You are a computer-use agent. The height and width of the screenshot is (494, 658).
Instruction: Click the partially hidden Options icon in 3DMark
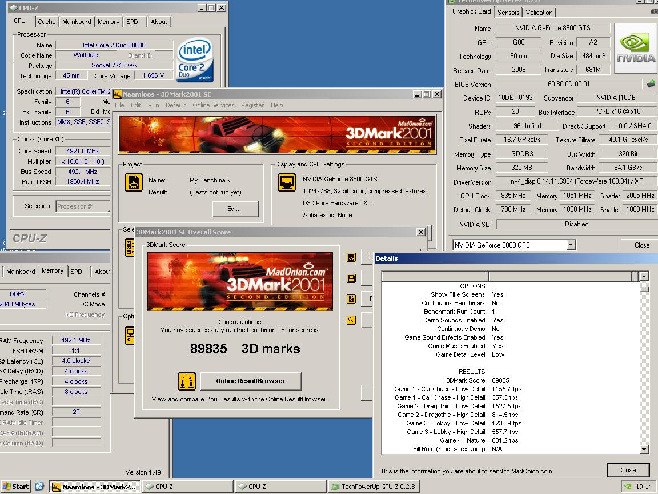click(x=130, y=335)
